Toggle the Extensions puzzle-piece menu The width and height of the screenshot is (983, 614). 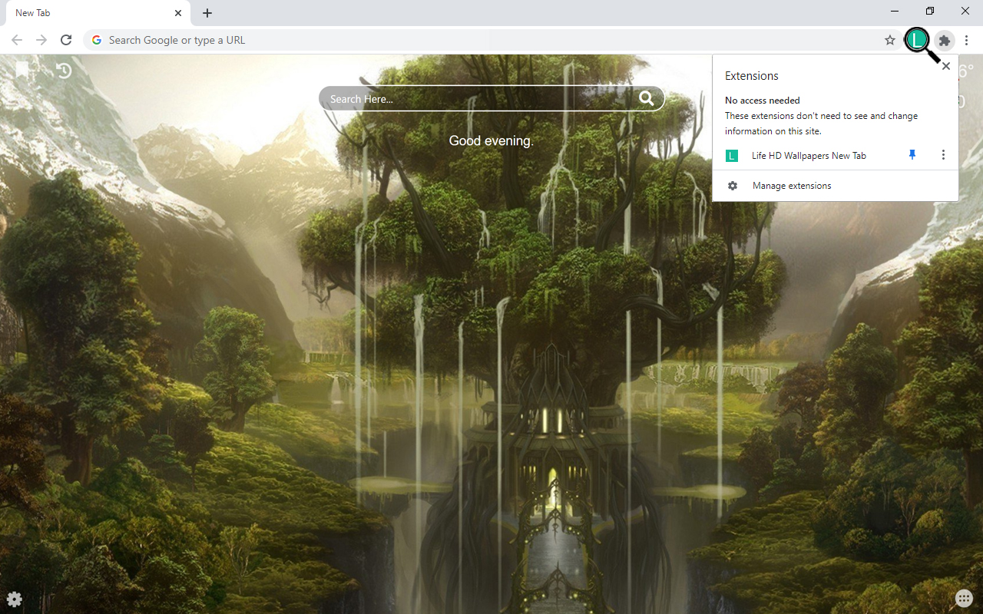[x=945, y=40]
